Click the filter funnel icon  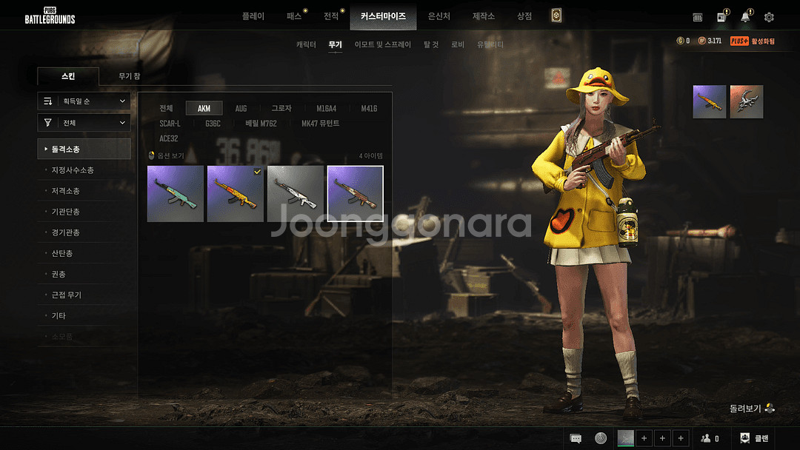pos(48,123)
